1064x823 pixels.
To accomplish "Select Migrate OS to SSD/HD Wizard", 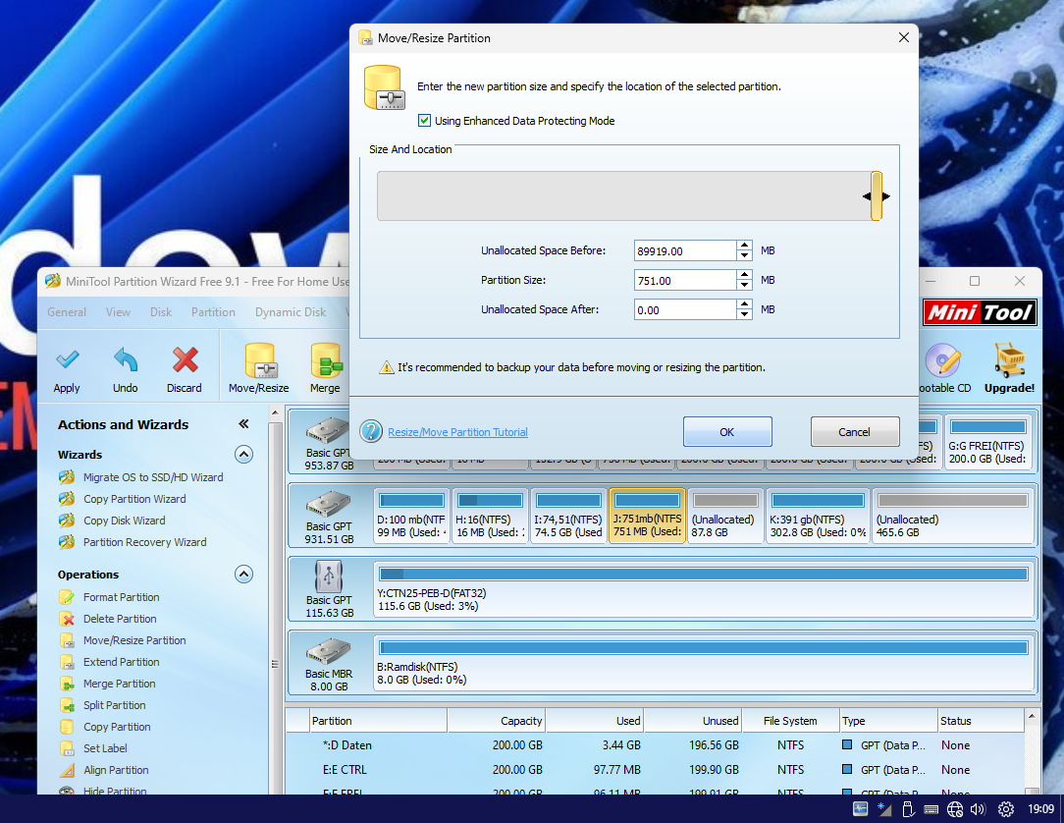I will tap(153, 477).
